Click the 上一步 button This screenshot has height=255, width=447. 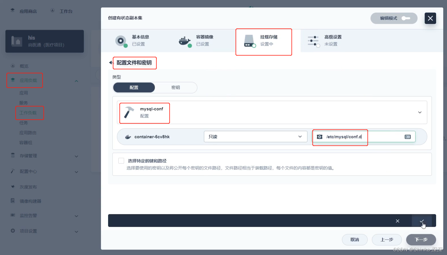point(387,240)
